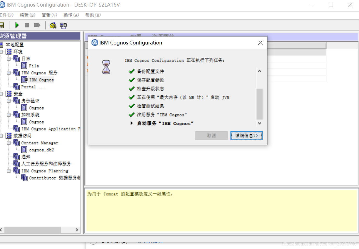This screenshot has height=249, width=359.
Task: Click the 启动服务 "IBM Cognos" task line
Action: 165,124
